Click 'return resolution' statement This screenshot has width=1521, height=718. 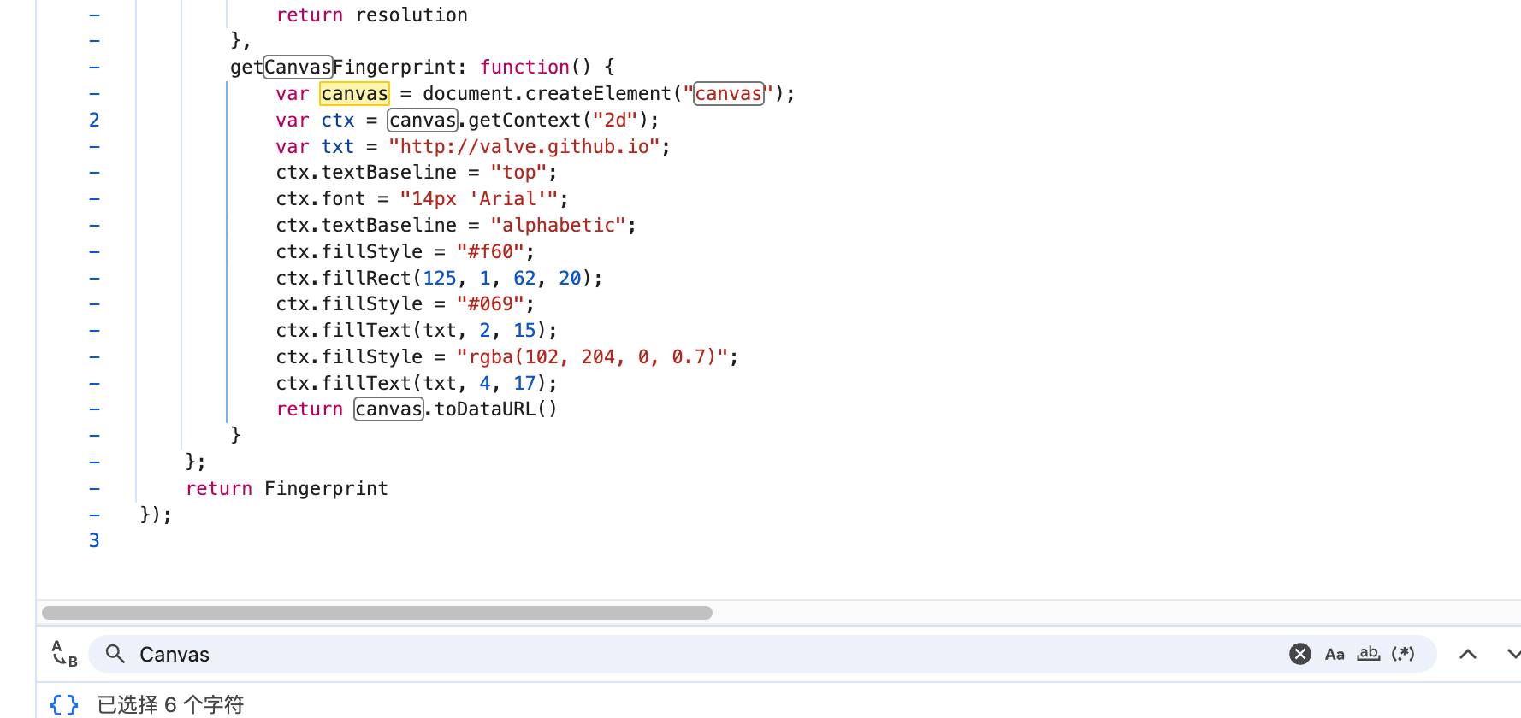(371, 15)
